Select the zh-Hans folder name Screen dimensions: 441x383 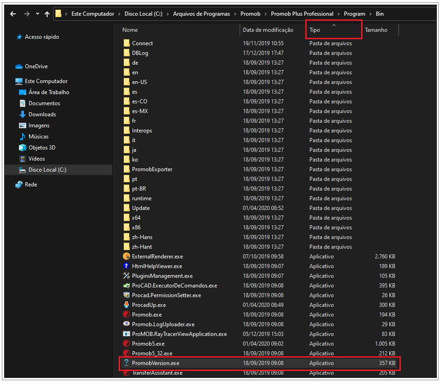(142, 237)
